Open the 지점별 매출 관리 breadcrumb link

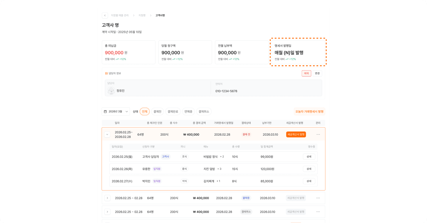click(x=120, y=15)
